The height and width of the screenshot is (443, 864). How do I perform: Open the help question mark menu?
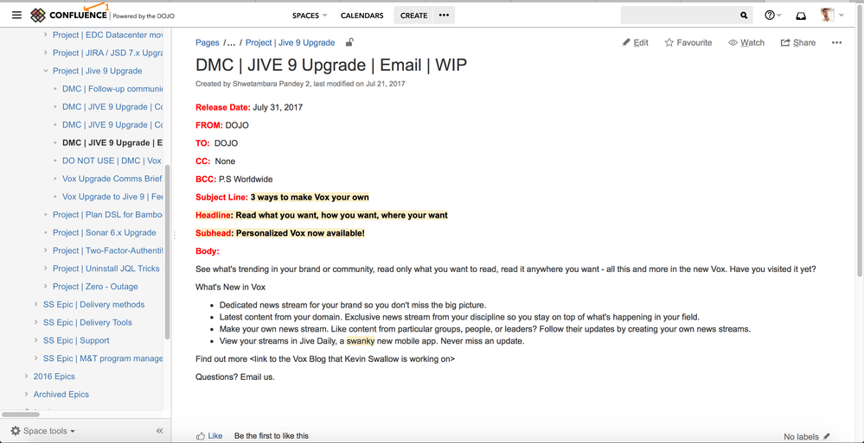click(772, 16)
